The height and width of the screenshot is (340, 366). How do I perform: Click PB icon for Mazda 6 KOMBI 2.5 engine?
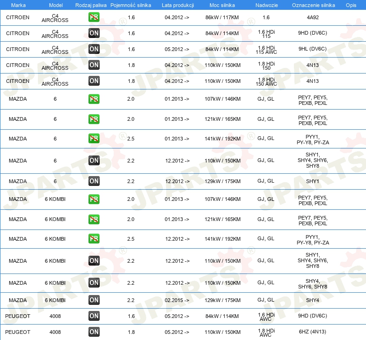pos(94,238)
